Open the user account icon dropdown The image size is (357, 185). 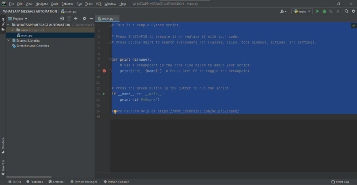click(x=283, y=11)
